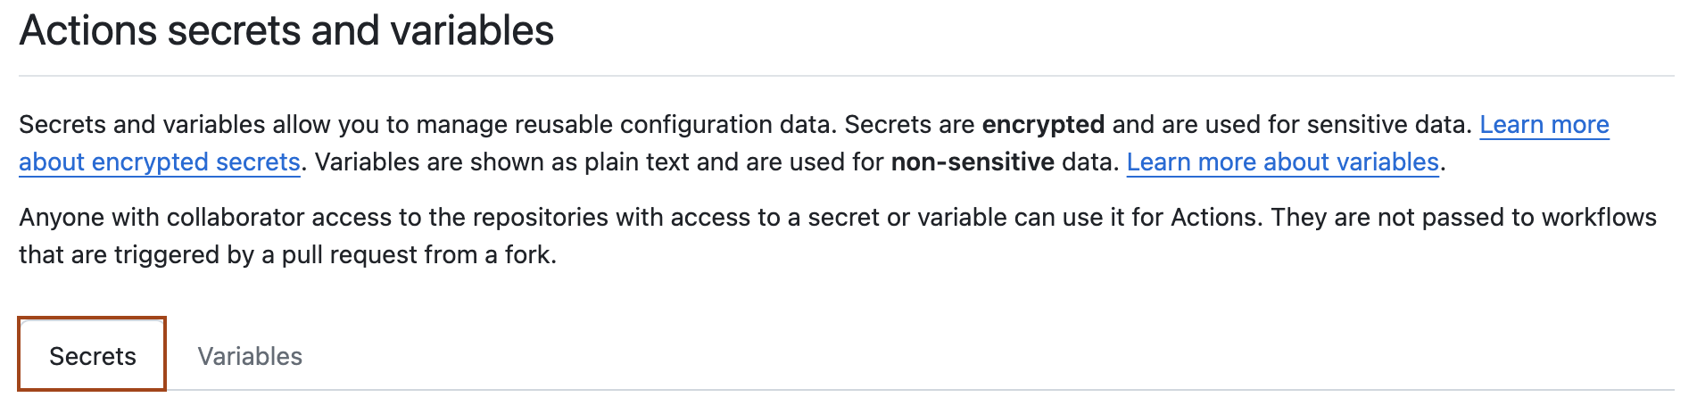
Task: Click the bold word "encrypted"
Action: pyautogui.click(x=1043, y=125)
